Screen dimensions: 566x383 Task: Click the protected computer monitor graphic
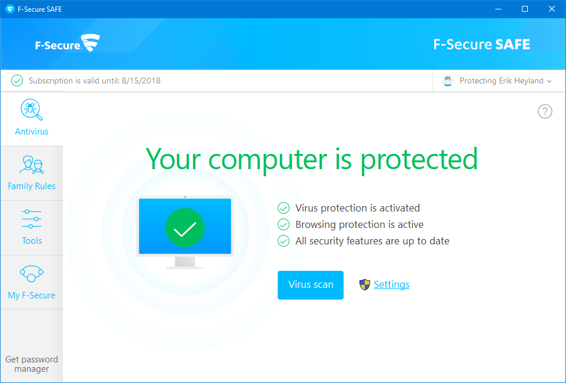185,229
